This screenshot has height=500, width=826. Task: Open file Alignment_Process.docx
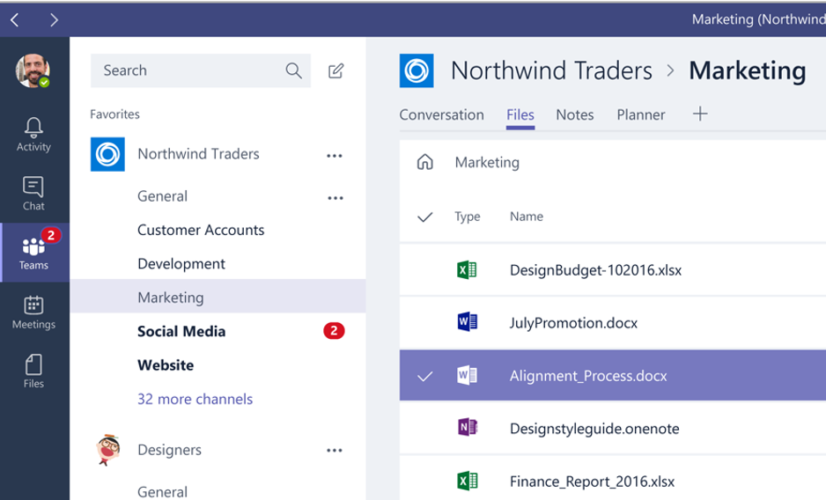[588, 376]
